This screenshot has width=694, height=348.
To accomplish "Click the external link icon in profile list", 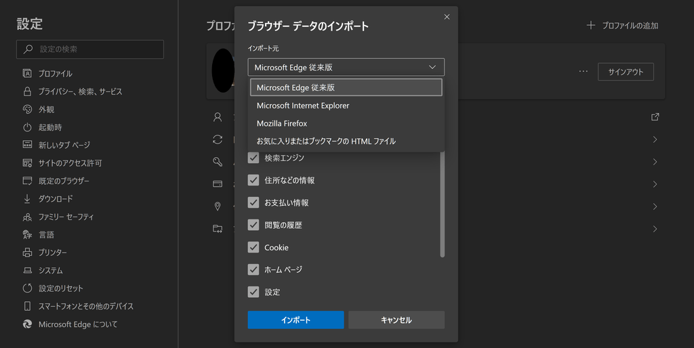I will click(655, 116).
